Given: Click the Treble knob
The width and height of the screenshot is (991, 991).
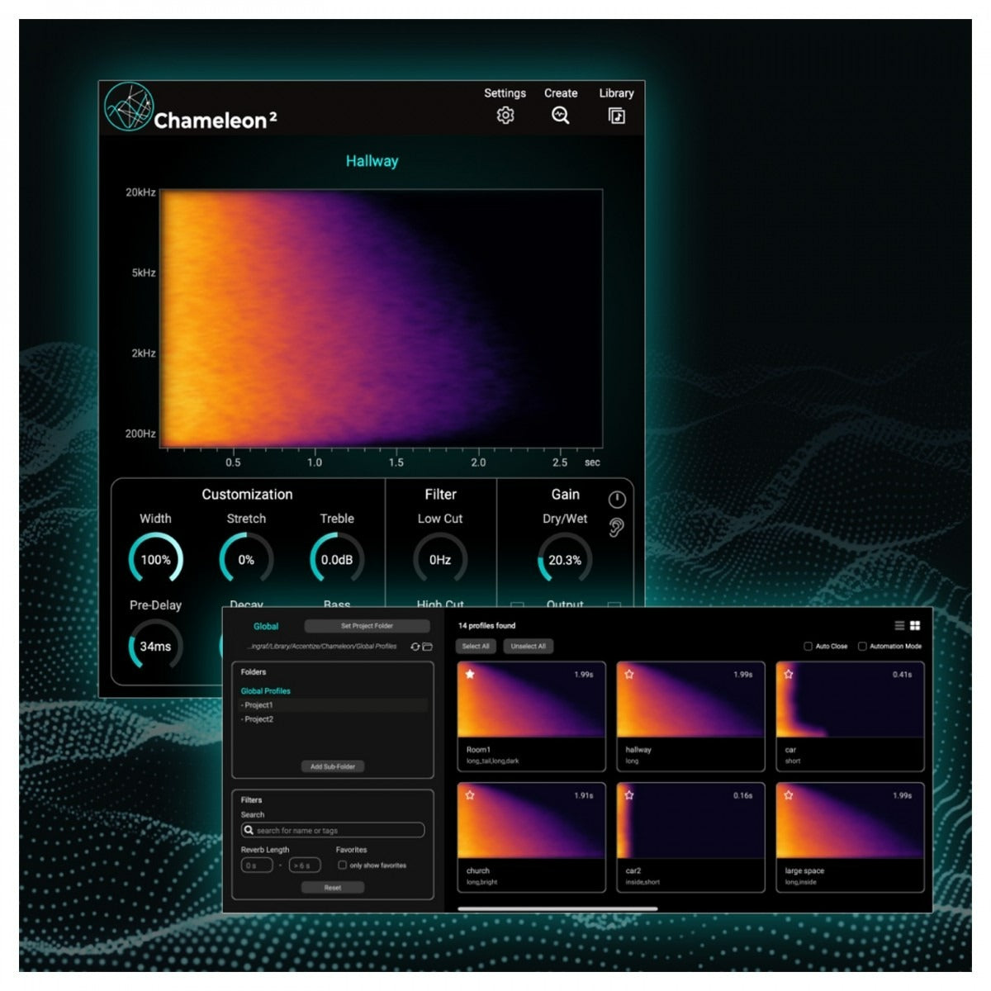Looking at the screenshot, I should [x=337, y=559].
